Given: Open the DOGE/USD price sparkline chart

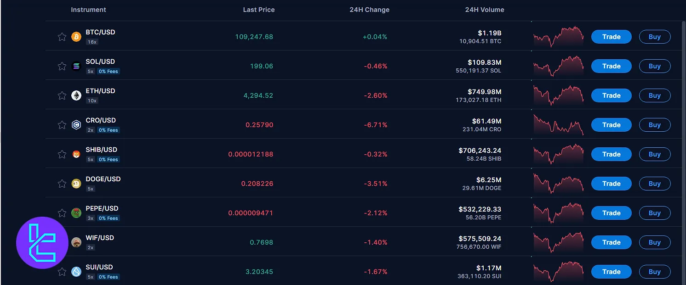Looking at the screenshot, I should [558, 184].
